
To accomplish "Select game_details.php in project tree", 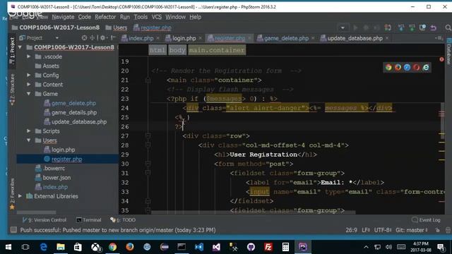I will point(71,112).
